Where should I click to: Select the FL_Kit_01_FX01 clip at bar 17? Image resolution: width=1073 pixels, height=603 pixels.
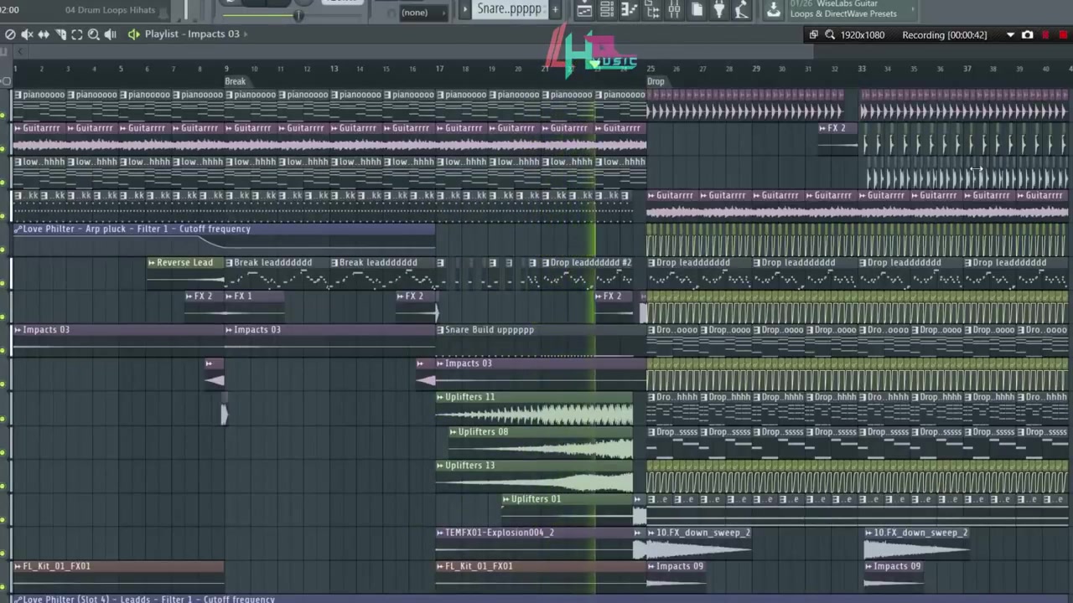539,576
